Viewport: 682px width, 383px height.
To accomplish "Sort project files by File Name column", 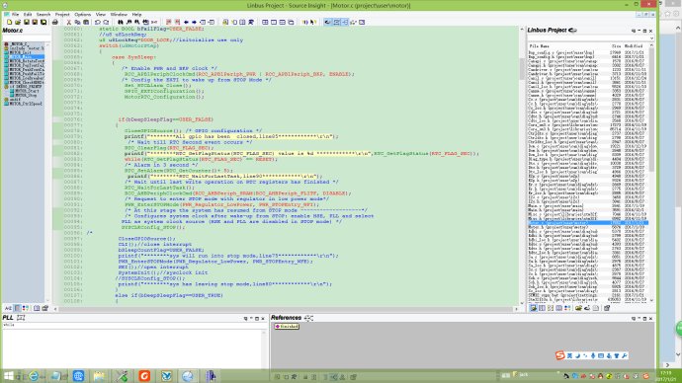I will [540, 46].
